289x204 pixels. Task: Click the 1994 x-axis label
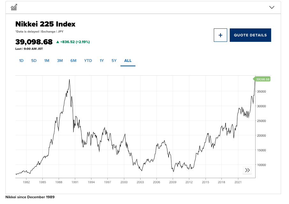tap(91, 182)
